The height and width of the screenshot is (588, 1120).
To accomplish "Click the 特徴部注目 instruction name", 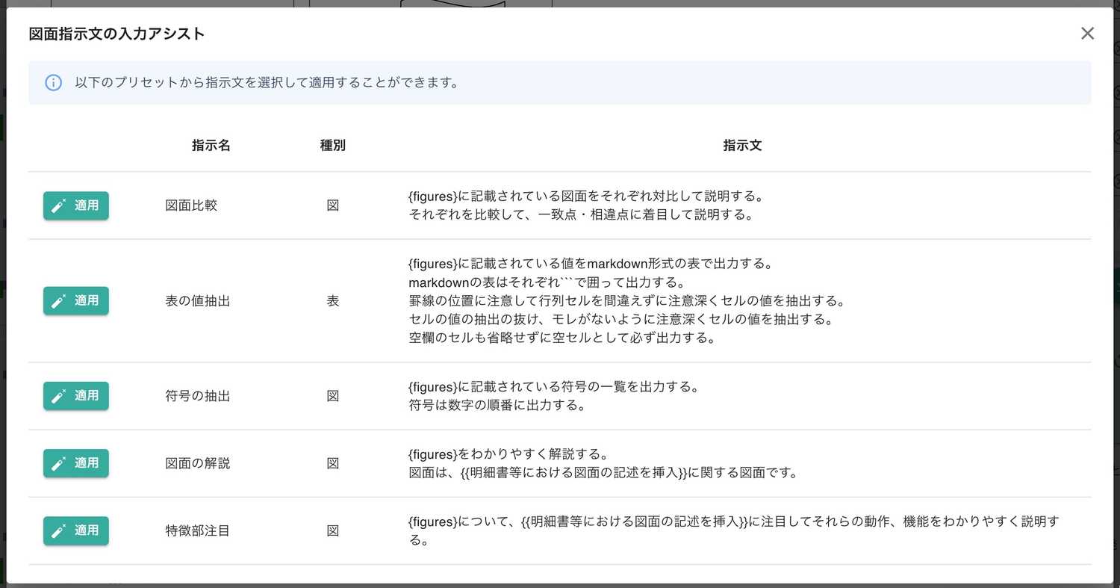I will [x=197, y=530].
